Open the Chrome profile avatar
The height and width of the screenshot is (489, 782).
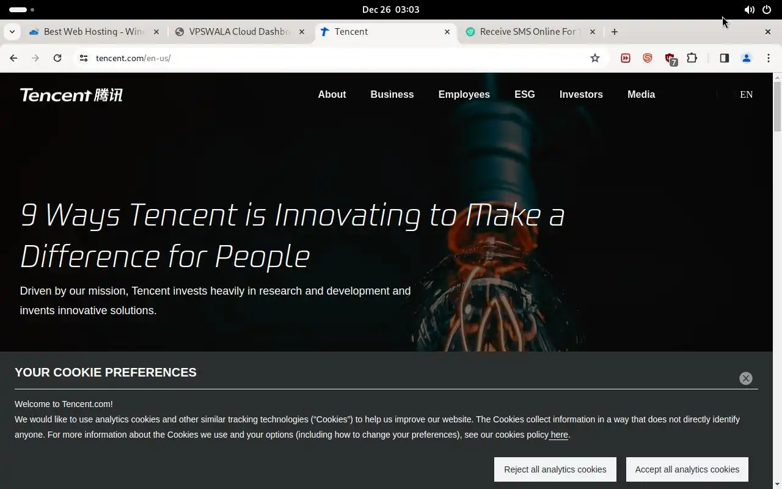pos(746,58)
